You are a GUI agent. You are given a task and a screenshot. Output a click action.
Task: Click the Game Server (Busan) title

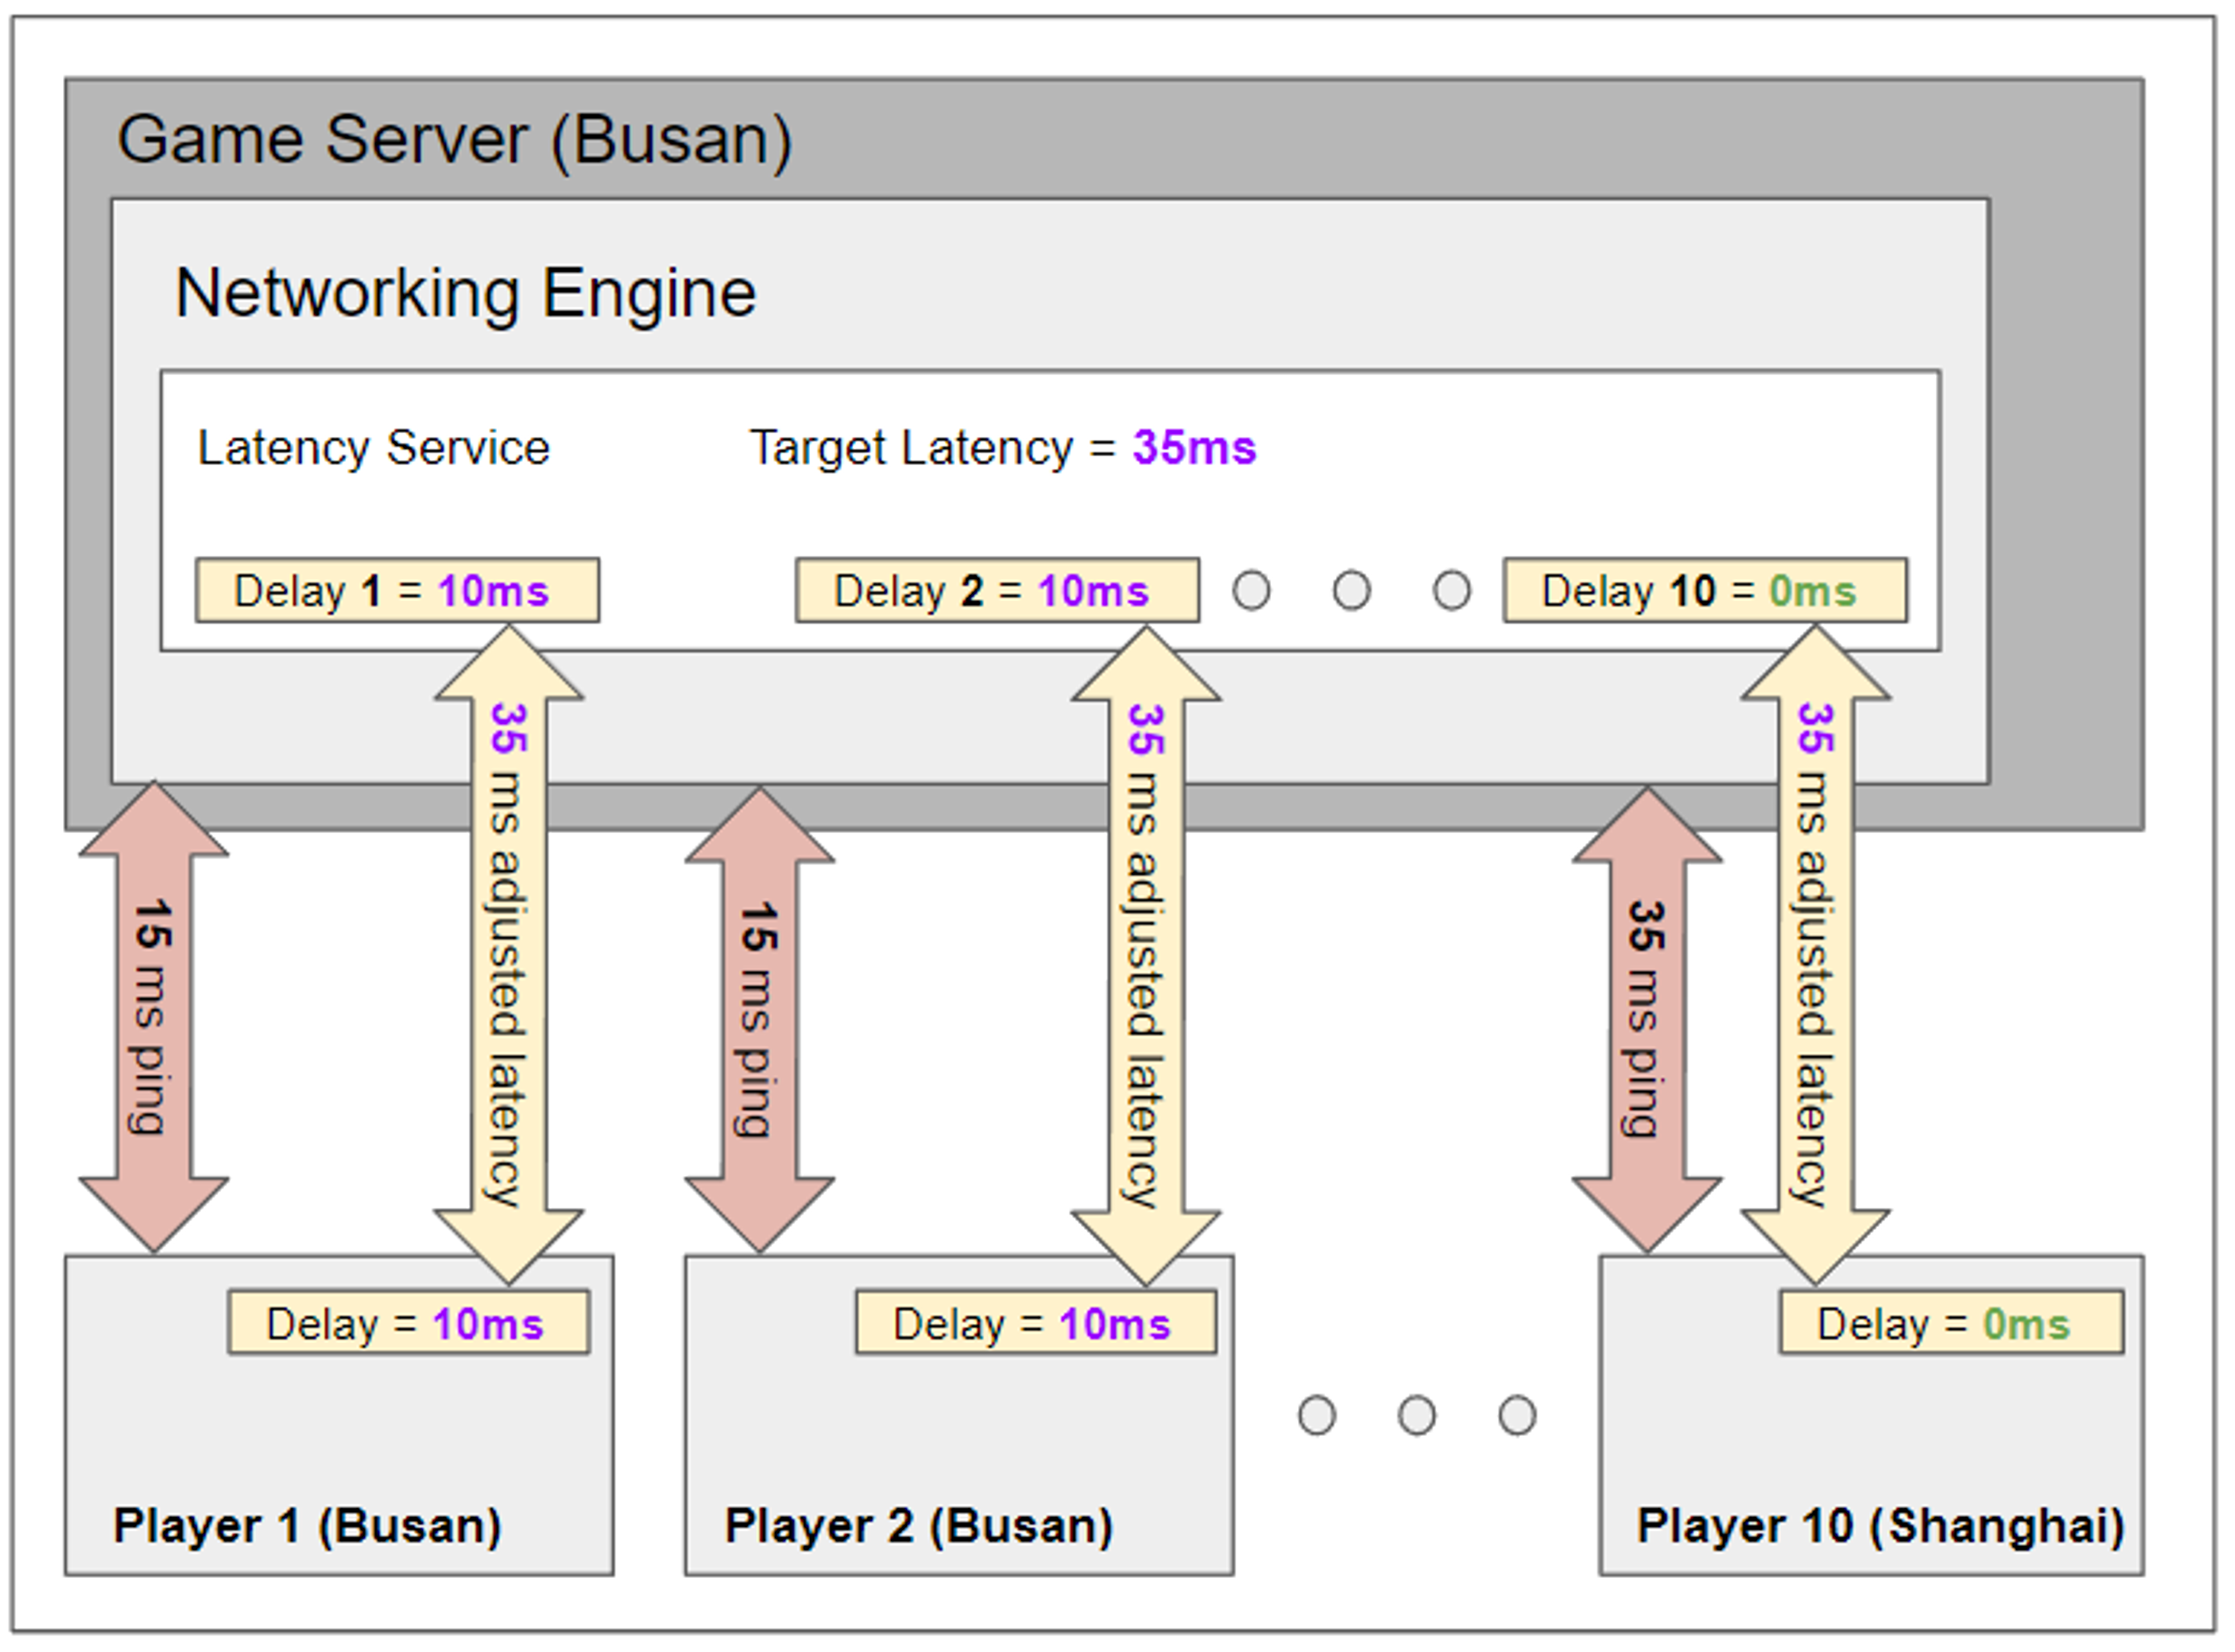pyautogui.click(x=455, y=140)
